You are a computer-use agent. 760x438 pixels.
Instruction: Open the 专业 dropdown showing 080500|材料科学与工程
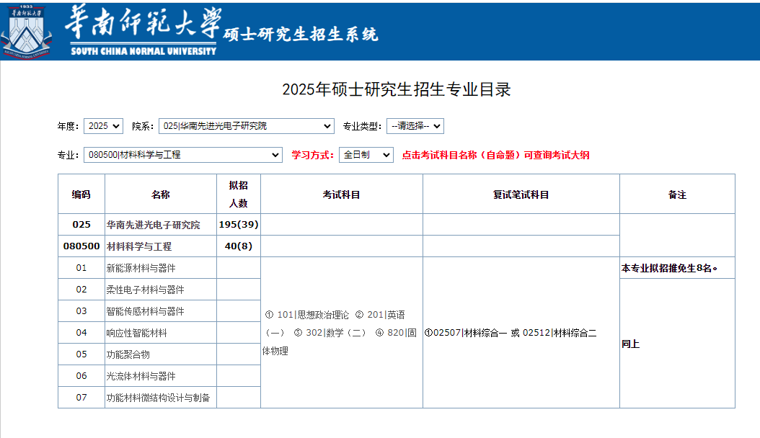point(182,155)
